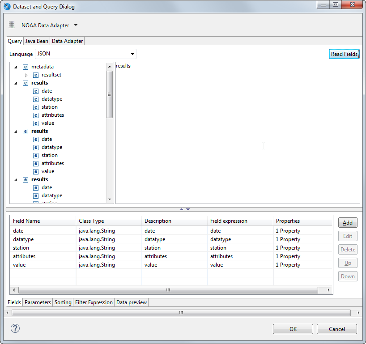
Task: Click the dialog bottom horizontal scrollbar thumb
Action: 181,313
